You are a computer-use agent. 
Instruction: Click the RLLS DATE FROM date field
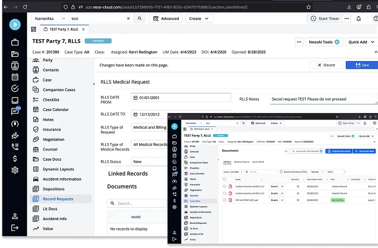181,97
